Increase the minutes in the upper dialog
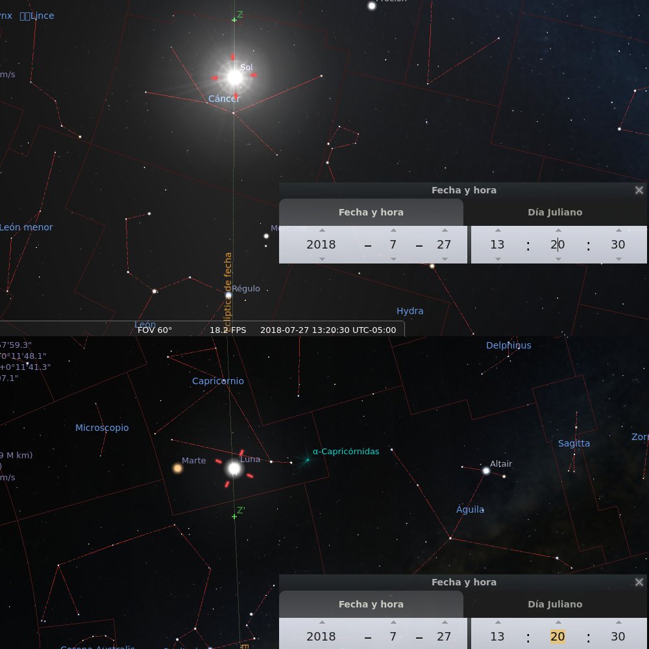The width and height of the screenshot is (649, 649). coord(558,230)
